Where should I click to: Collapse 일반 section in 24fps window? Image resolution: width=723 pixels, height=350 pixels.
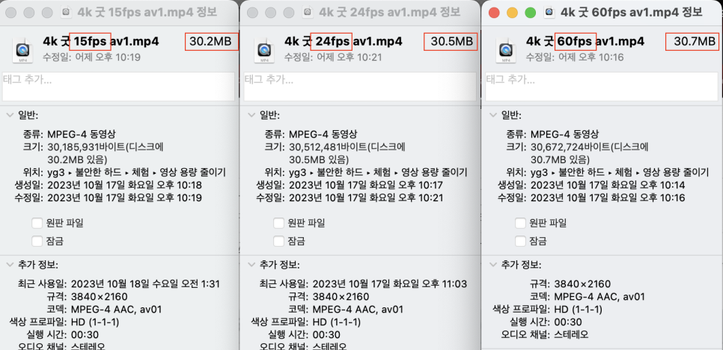(x=251, y=114)
